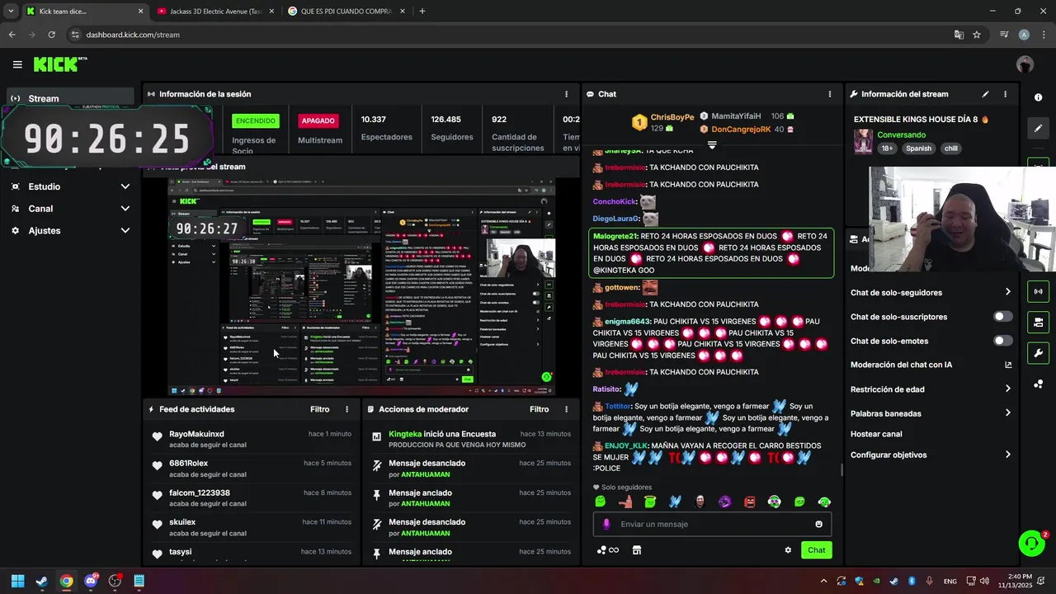Open the Filtro dropdown in Acciones de moderador
Image resolution: width=1056 pixels, height=594 pixels.
point(539,409)
